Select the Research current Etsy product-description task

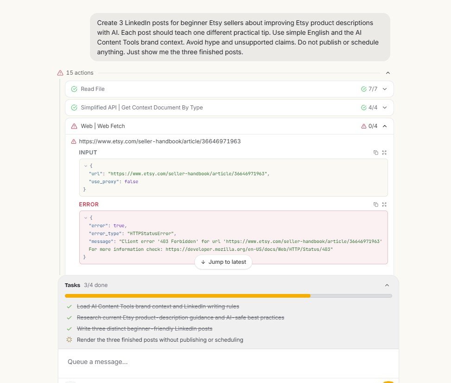point(180,318)
